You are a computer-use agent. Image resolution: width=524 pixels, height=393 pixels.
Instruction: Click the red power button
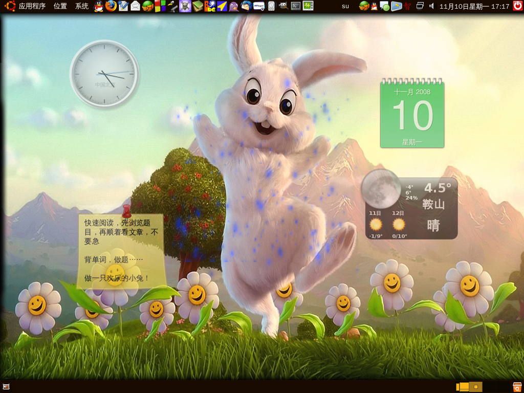pyautogui.click(x=518, y=6)
